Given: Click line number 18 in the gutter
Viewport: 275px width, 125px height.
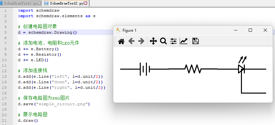Looking at the screenshot, I should [4, 104].
